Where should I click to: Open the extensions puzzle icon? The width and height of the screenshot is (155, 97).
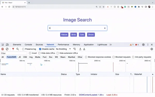pos(139,7)
